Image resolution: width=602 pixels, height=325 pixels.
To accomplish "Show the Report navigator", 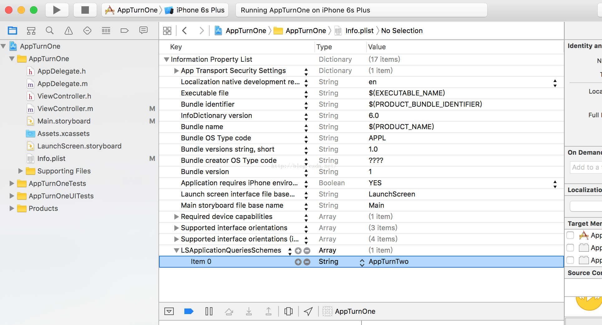I will pyautogui.click(x=143, y=31).
